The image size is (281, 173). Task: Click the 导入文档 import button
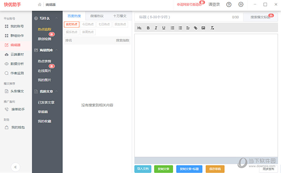click(x=143, y=169)
